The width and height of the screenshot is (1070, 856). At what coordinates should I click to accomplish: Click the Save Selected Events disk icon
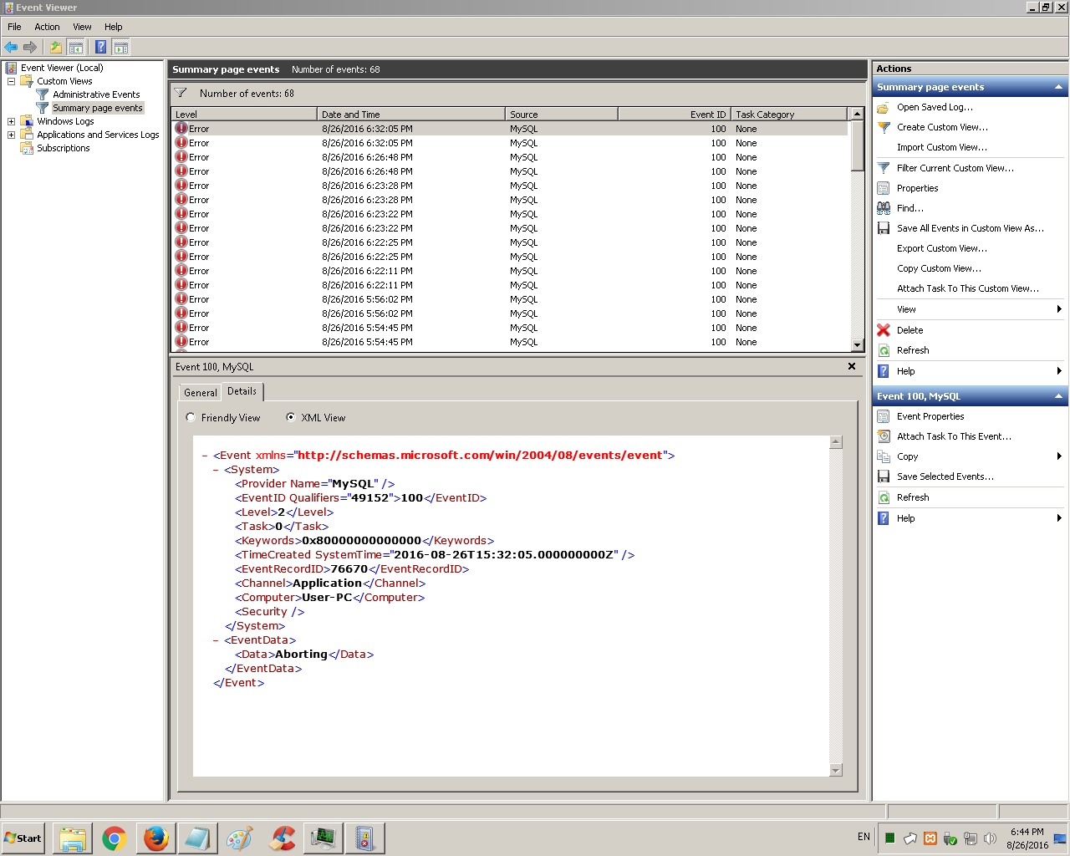(x=884, y=476)
